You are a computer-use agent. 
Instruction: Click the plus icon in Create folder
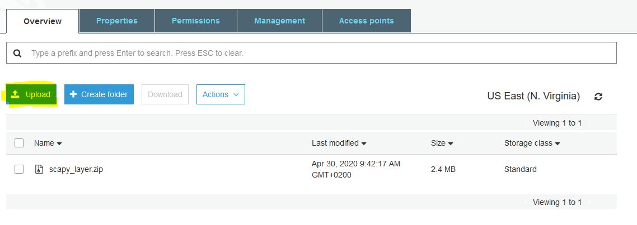pyautogui.click(x=73, y=94)
